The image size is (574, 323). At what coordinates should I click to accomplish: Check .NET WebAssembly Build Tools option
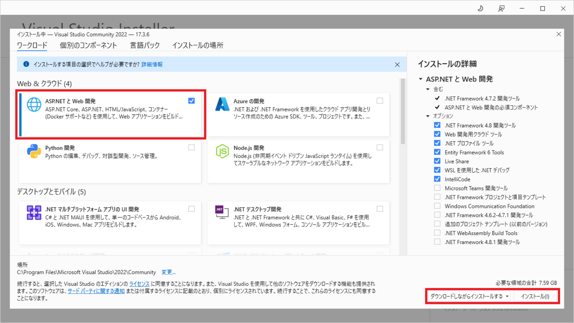pos(437,233)
